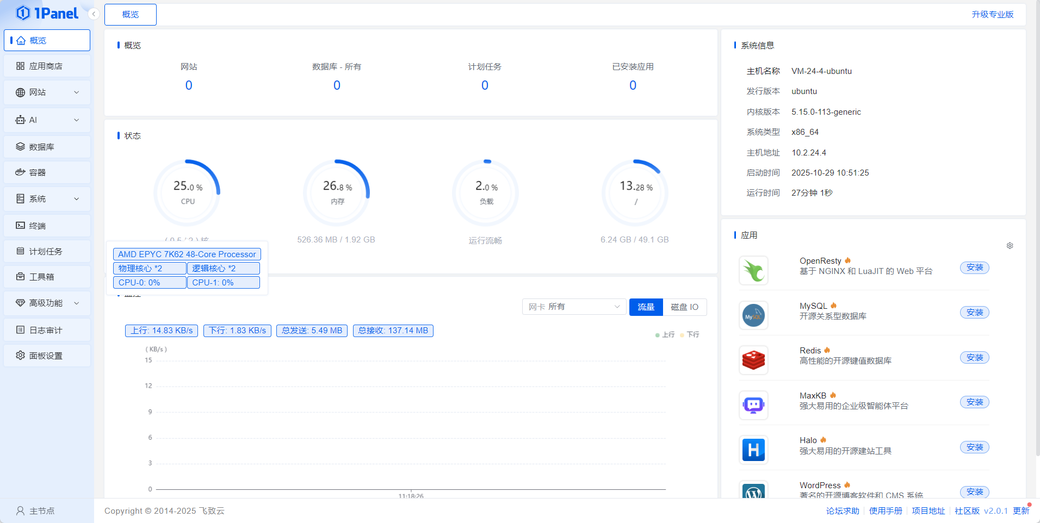
Task: Open the 论坛求助 footer link
Action: coord(843,511)
